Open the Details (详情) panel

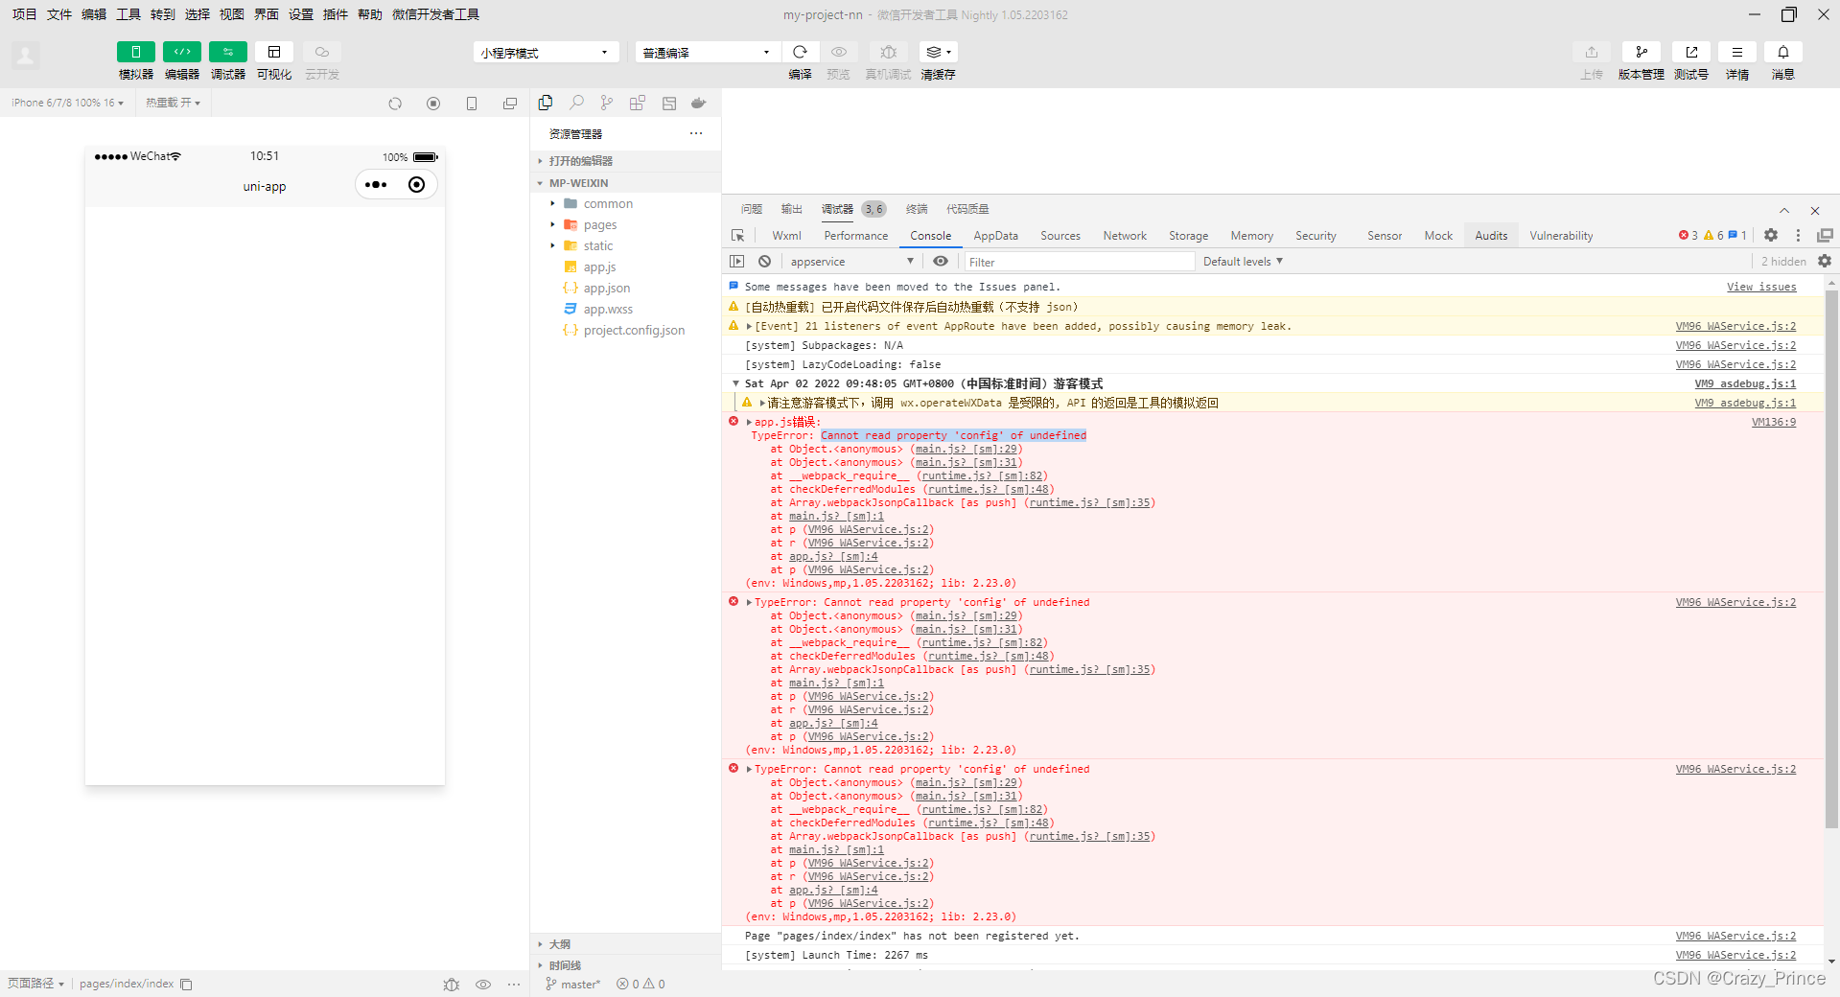[1737, 52]
